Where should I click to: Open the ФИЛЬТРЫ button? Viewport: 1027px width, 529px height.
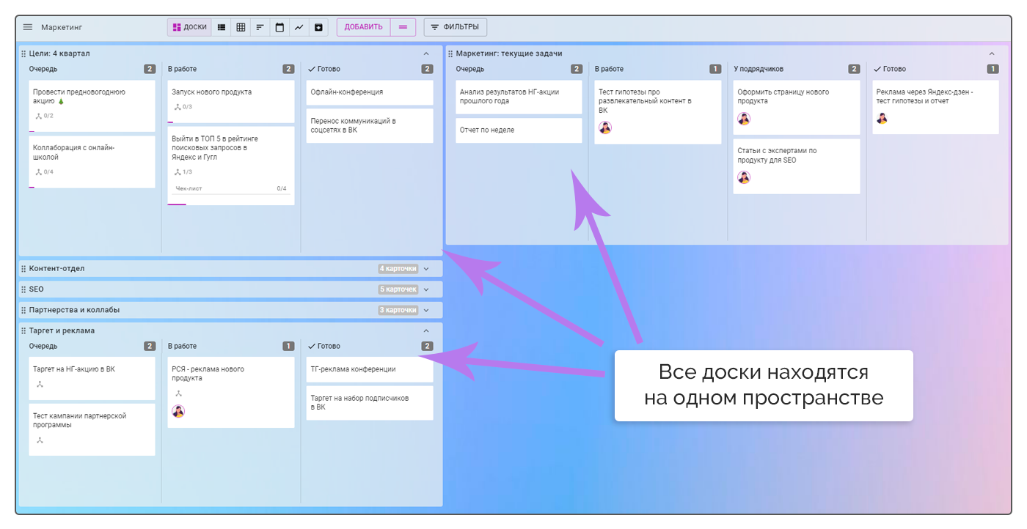455,27
